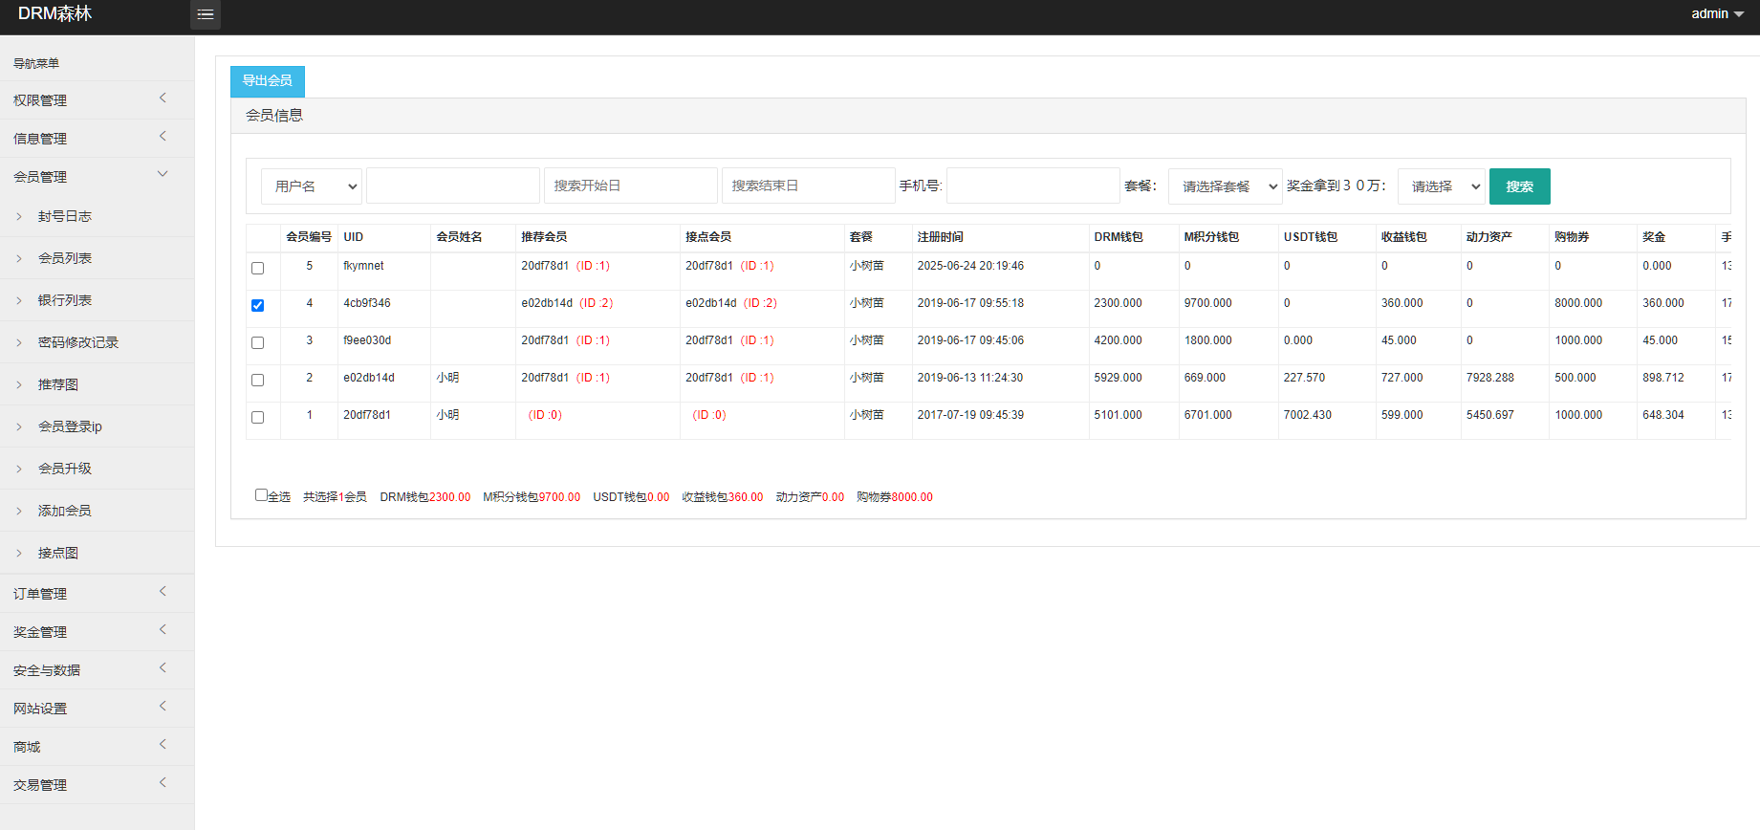The image size is (1760, 830).
Task: Expand the 网站设置 sidebar menu
Action: [97, 709]
